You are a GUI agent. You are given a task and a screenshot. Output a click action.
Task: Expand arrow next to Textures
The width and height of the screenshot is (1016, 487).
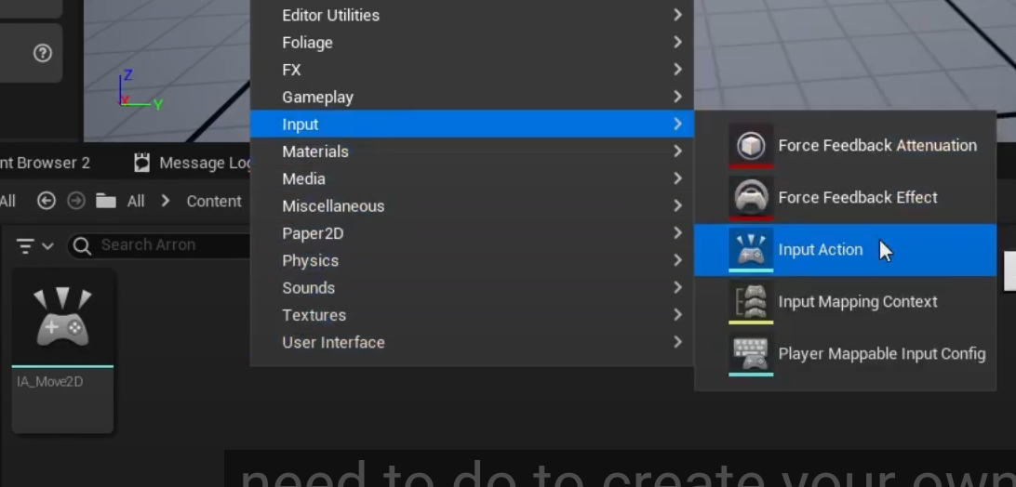pyautogui.click(x=677, y=315)
